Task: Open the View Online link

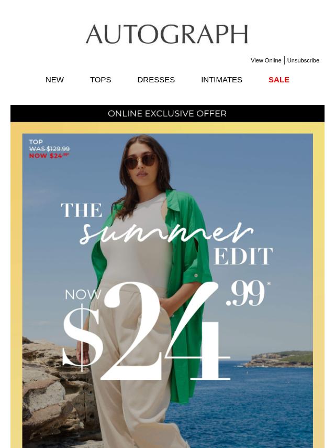Action: pos(266,60)
